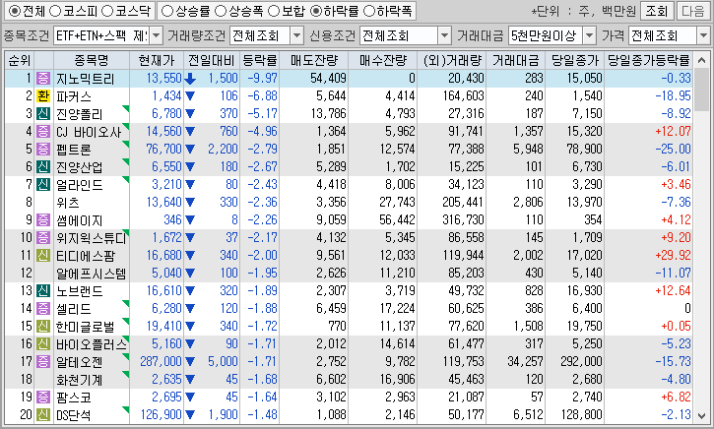Open the 종목조건 dropdown
This screenshot has width=714, height=429.
pyautogui.click(x=156, y=35)
